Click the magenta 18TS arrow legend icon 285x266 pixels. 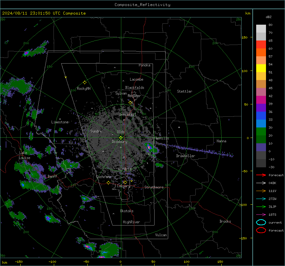click(x=261, y=215)
